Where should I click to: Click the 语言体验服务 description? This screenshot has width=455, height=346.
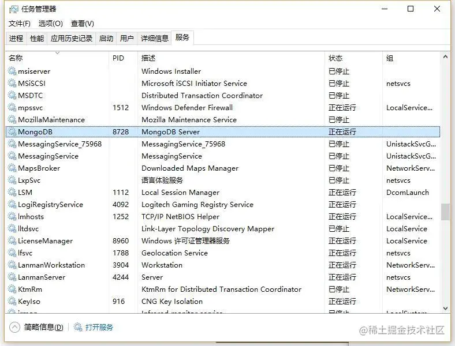pyautogui.click(x=162, y=180)
